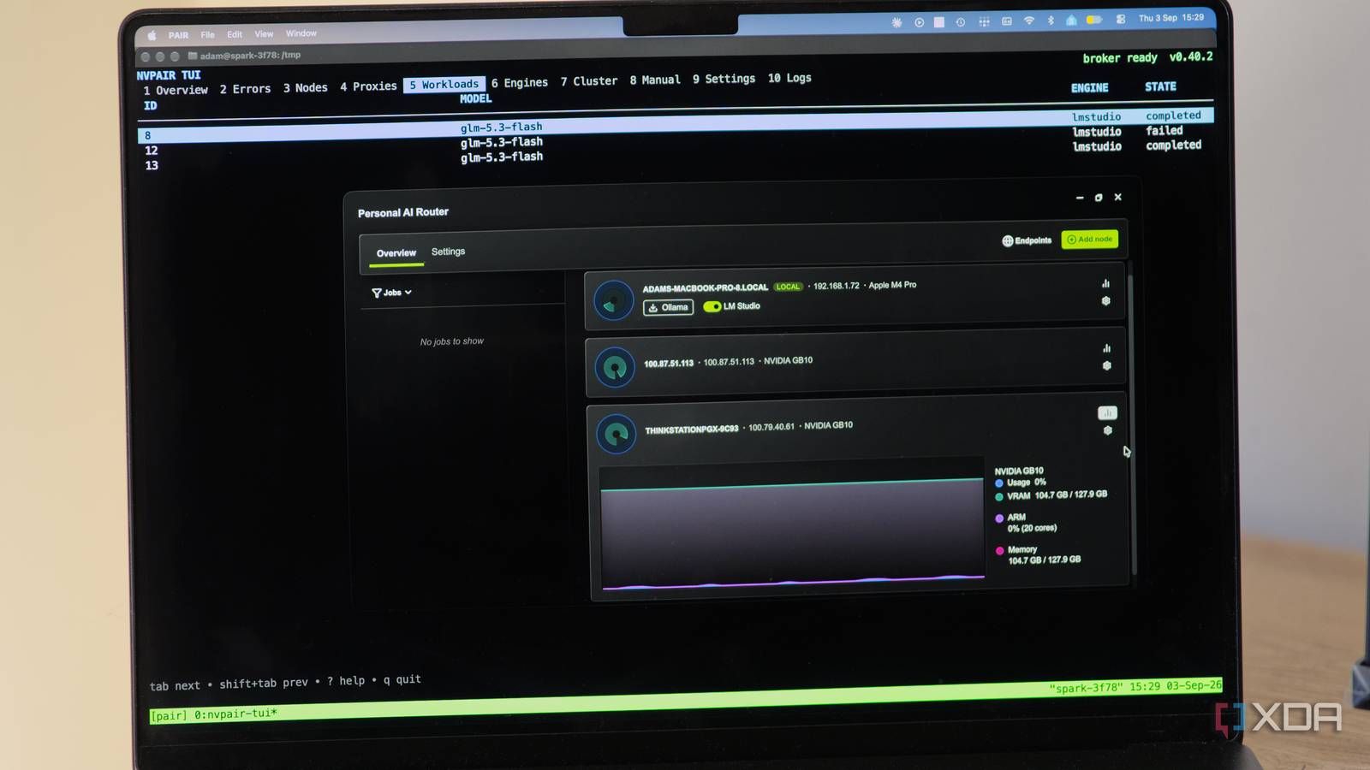Open macOS Control Center
The width and height of the screenshot is (1370, 770).
click(x=1120, y=19)
